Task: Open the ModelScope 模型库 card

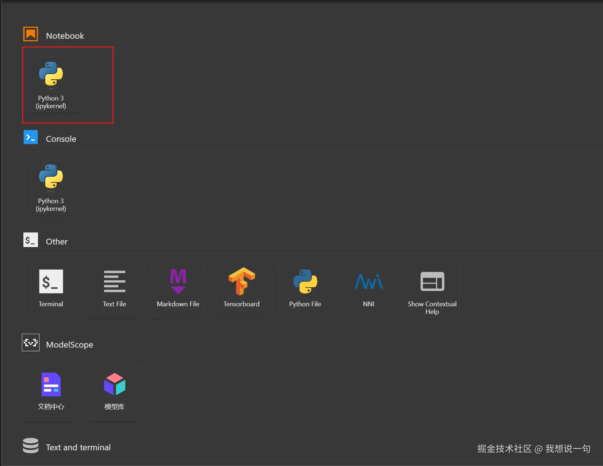Action: (114, 393)
